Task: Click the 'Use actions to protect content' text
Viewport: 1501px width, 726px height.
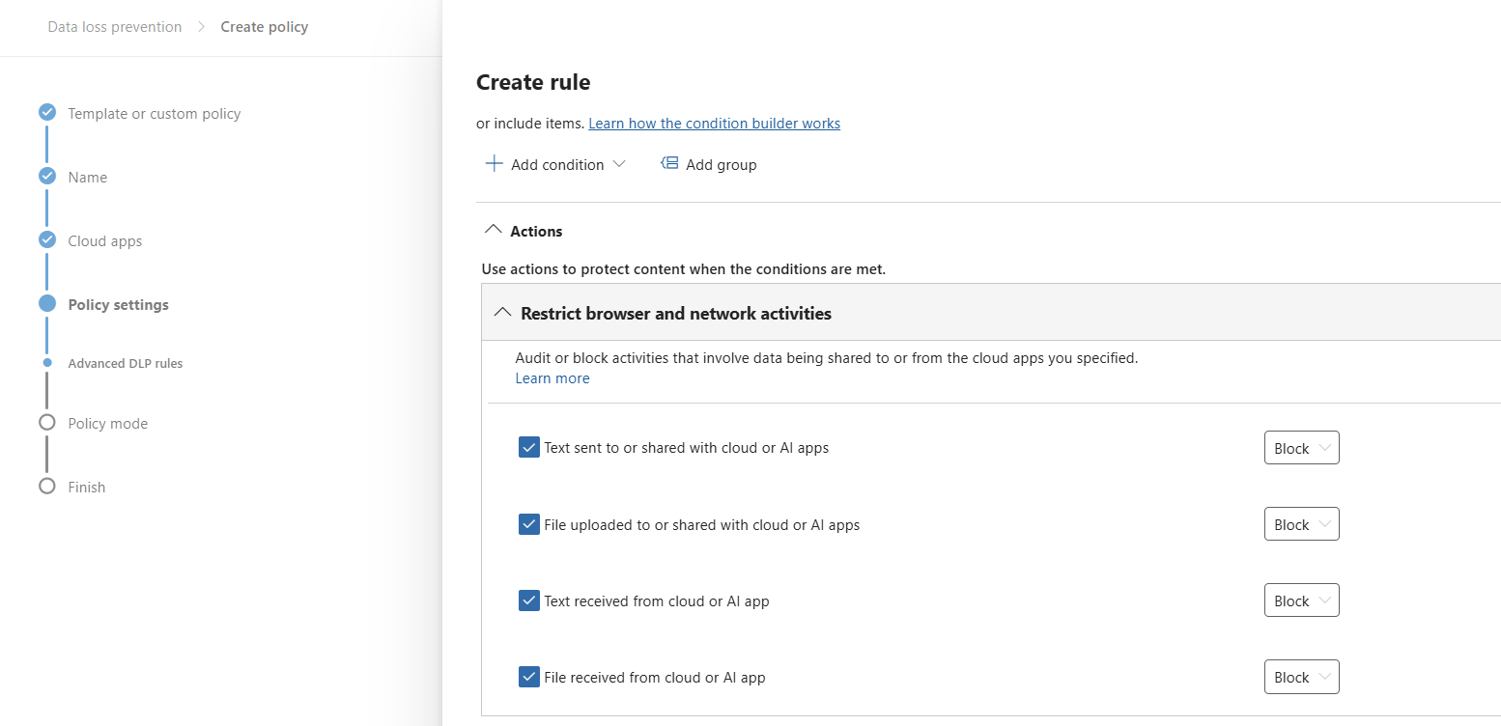Action: point(684,269)
